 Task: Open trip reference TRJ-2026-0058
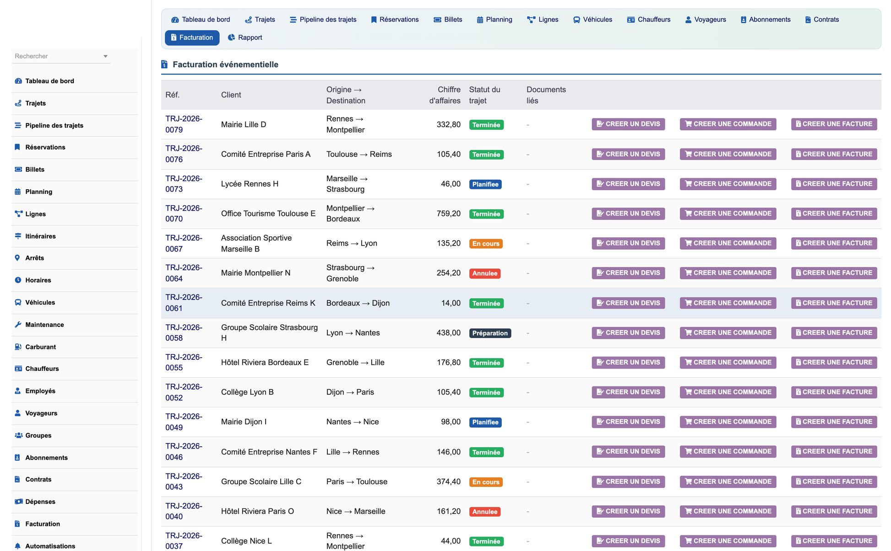[x=184, y=333]
